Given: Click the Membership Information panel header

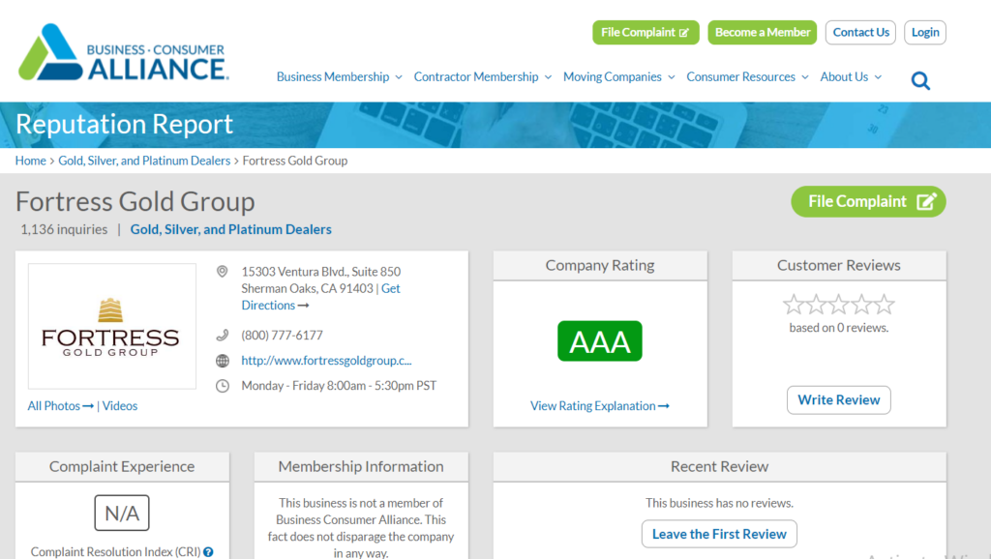Looking at the screenshot, I should (x=361, y=466).
